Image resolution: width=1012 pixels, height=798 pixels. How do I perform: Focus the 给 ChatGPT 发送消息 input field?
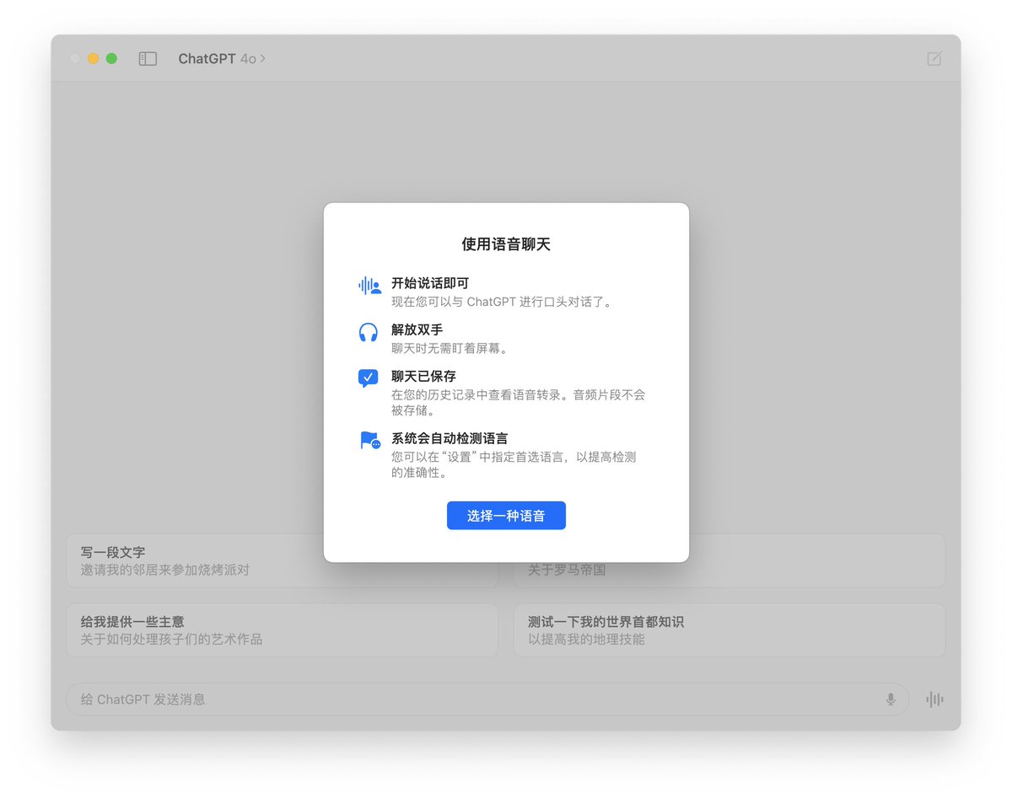click(487, 699)
